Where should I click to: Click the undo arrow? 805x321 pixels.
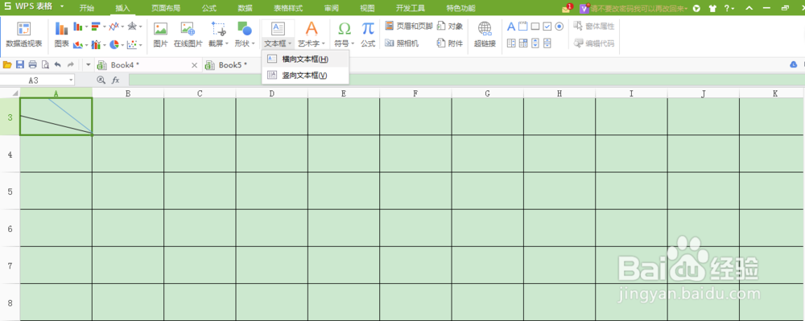(57, 64)
